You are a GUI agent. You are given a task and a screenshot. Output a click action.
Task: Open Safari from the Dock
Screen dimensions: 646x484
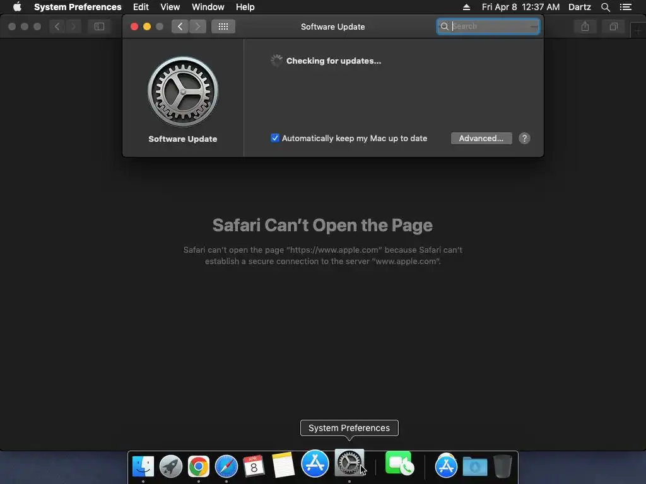point(226,466)
